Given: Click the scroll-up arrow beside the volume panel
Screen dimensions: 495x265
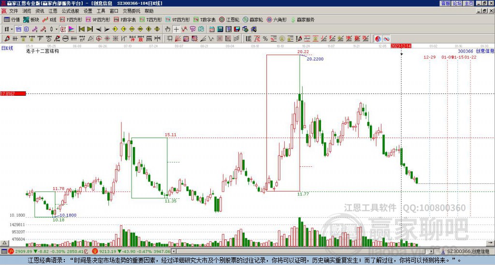Looking at the screenshot, I should (x=4, y=243).
